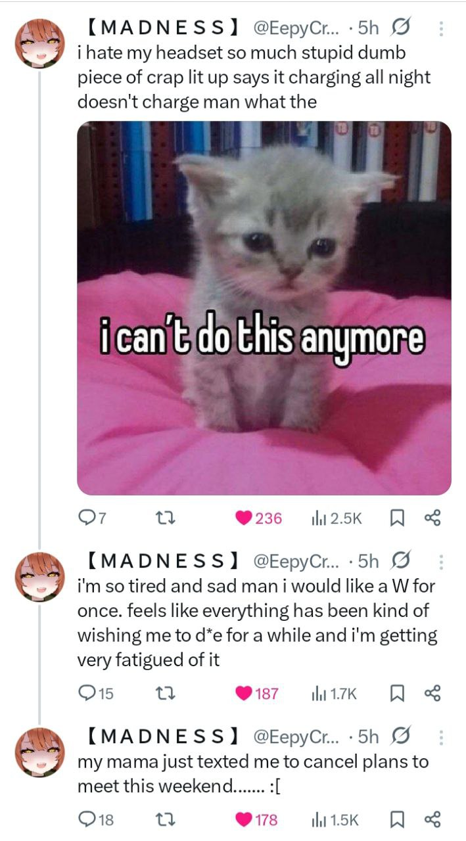Bookmark the headset tweet
This screenshot has width=466, height=841.
pyautogui.click(x=397, y=518)
